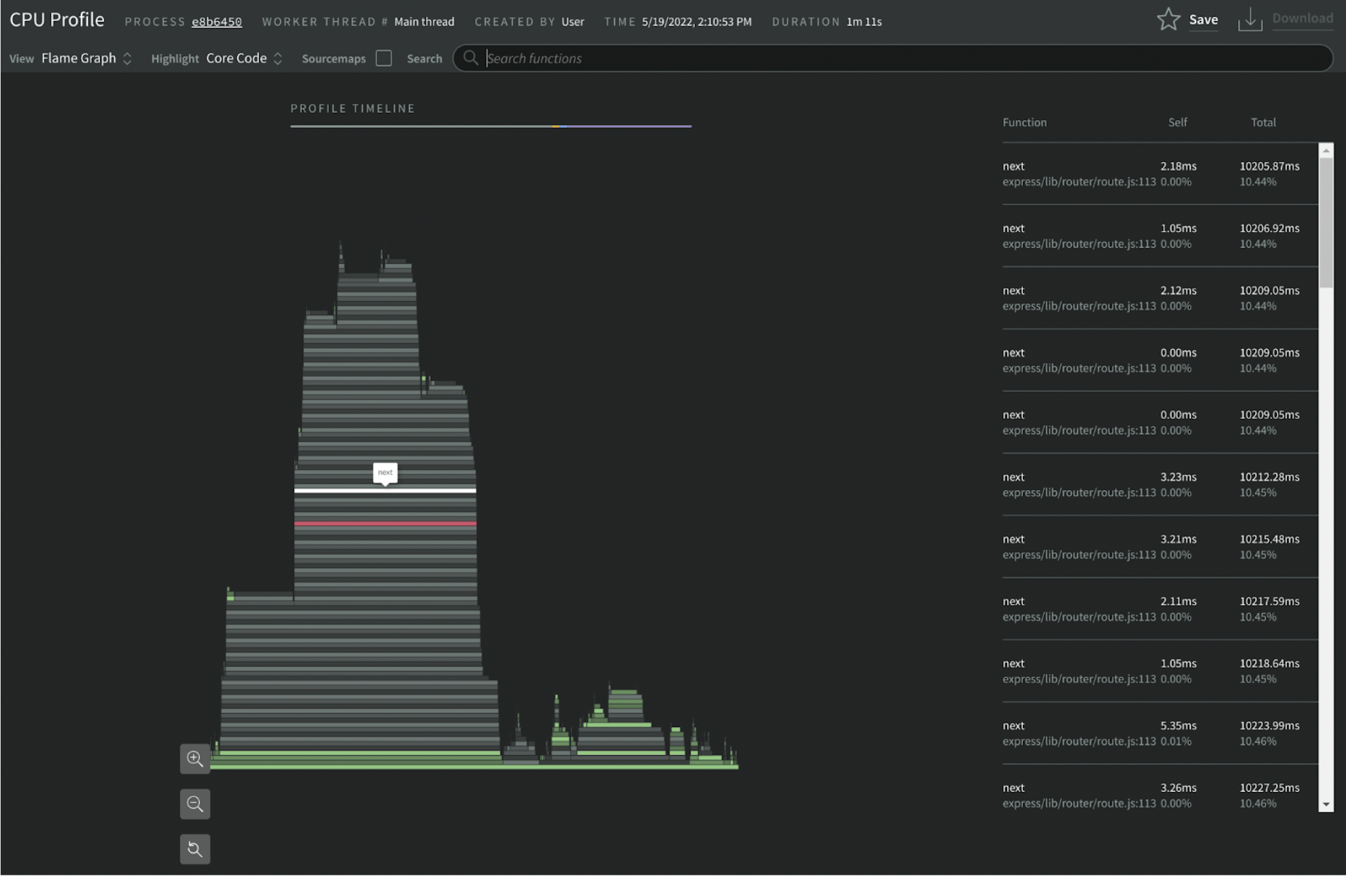
Task: Click the function list scroll-up arrow
Action: [x=1326, y=151]
